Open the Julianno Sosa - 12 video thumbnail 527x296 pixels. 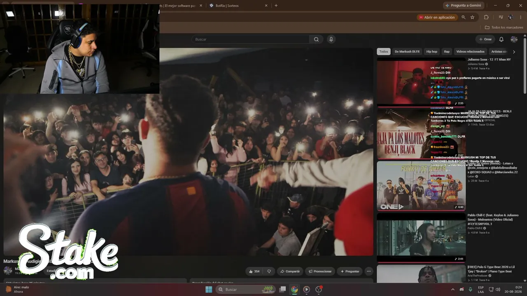[421, 82]
